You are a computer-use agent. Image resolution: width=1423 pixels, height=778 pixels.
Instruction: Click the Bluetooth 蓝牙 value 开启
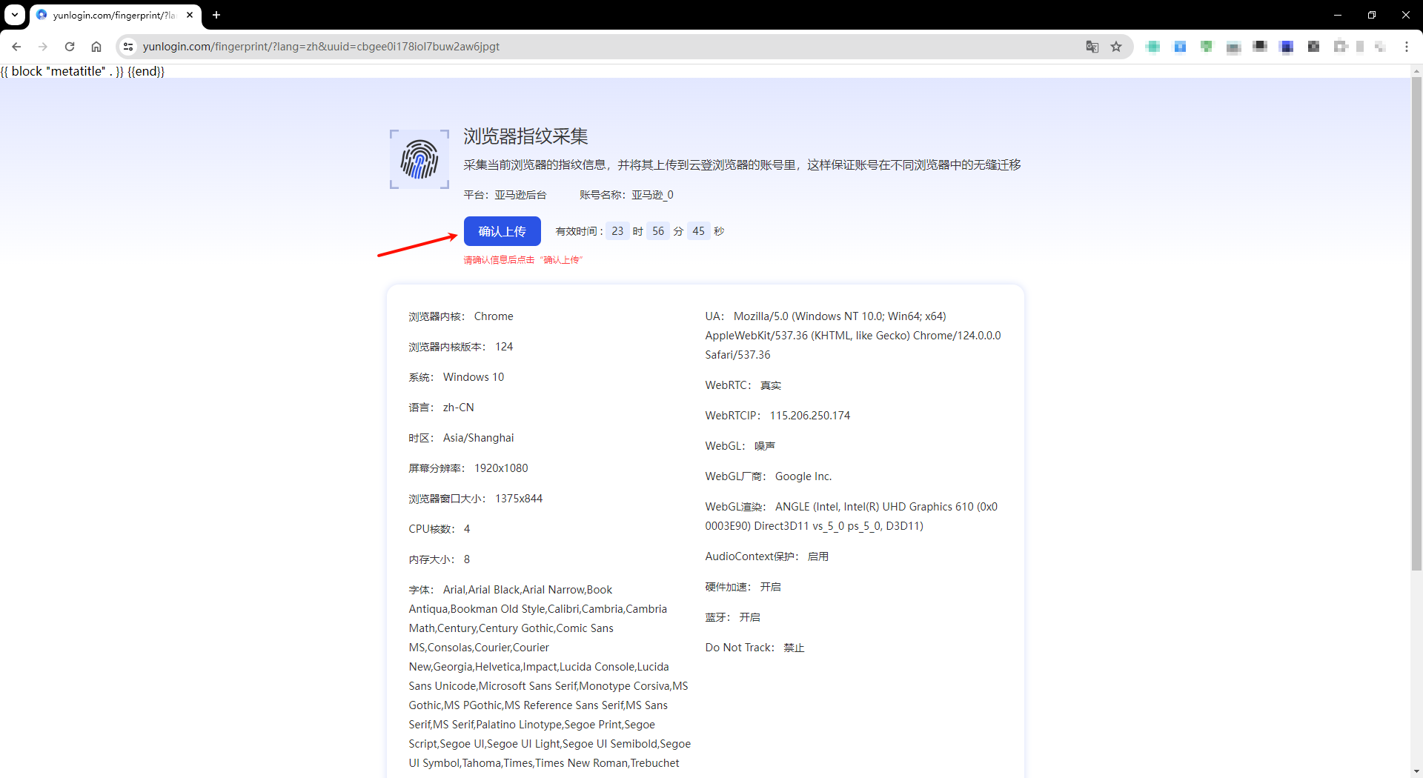(750, 617)
